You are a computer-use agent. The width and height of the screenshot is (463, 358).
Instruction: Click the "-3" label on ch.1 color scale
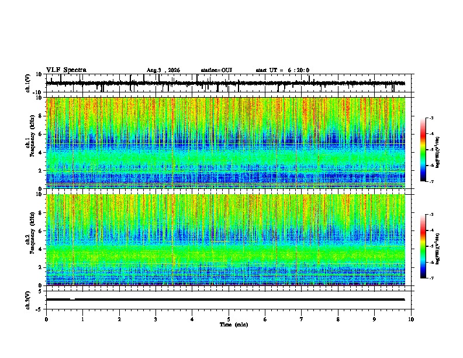tap(431, 118)
